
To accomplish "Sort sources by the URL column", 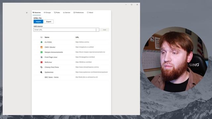I will click(x=77, y=37).
